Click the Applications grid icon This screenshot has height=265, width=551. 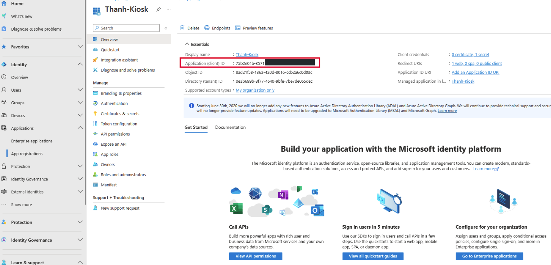click(x=4, y=128)
